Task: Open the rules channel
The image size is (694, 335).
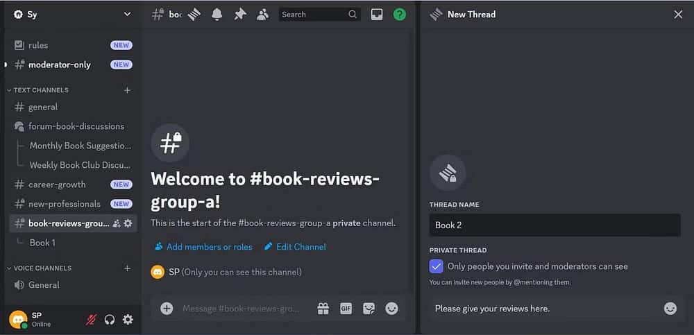Action: (73, 45)
